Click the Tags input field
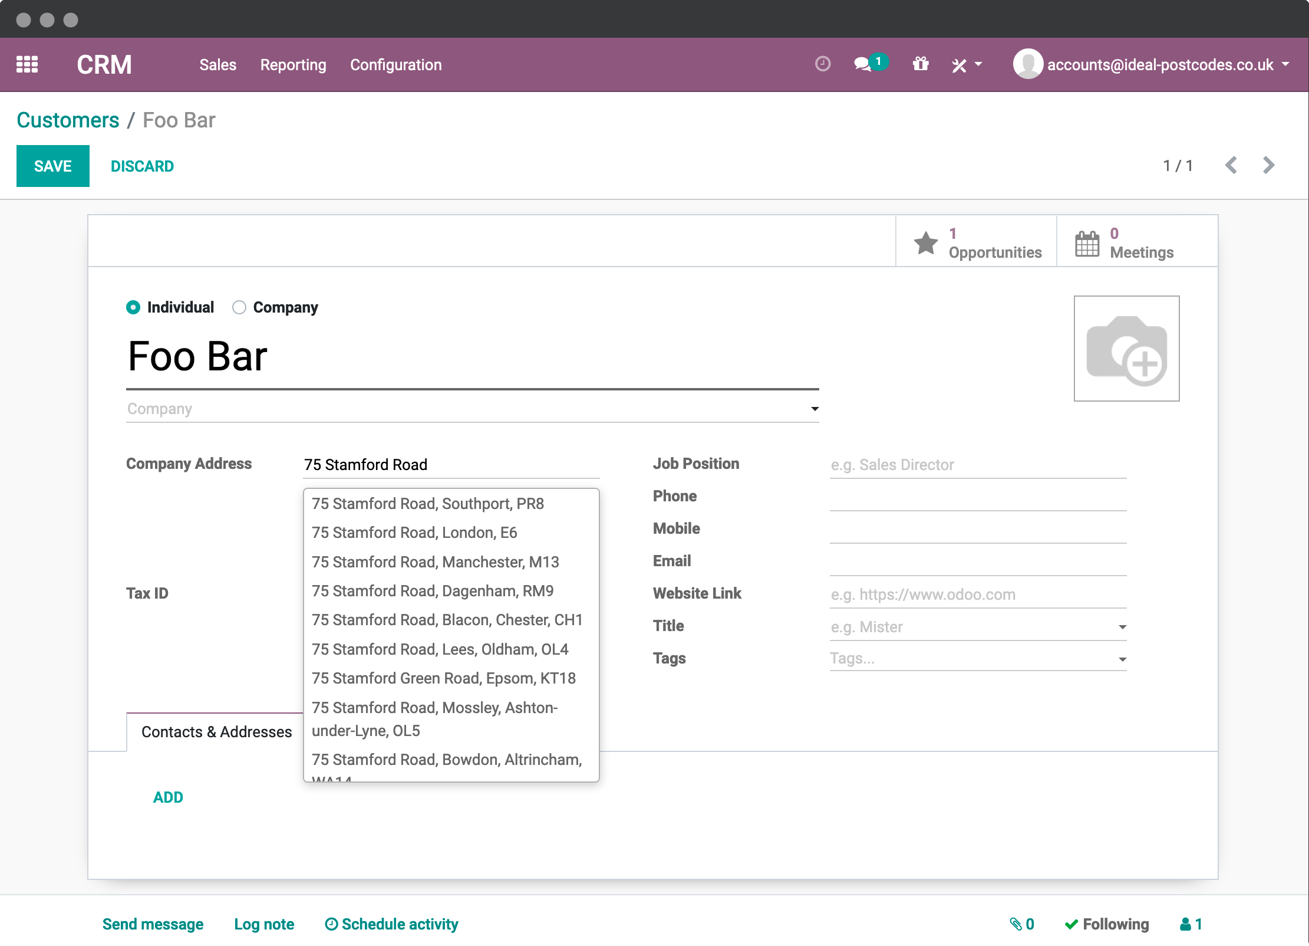Screen dimensions: 1309x946 point(978,658)
